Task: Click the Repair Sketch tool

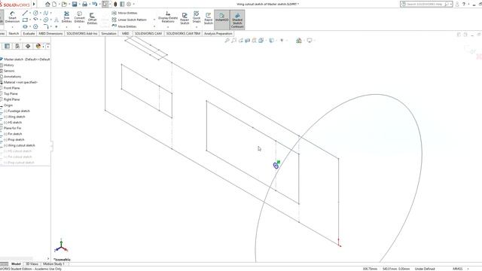Action: coord(185,18)
